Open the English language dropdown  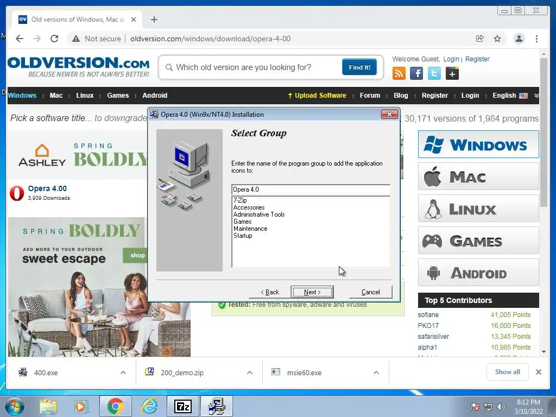coord(510,96)
